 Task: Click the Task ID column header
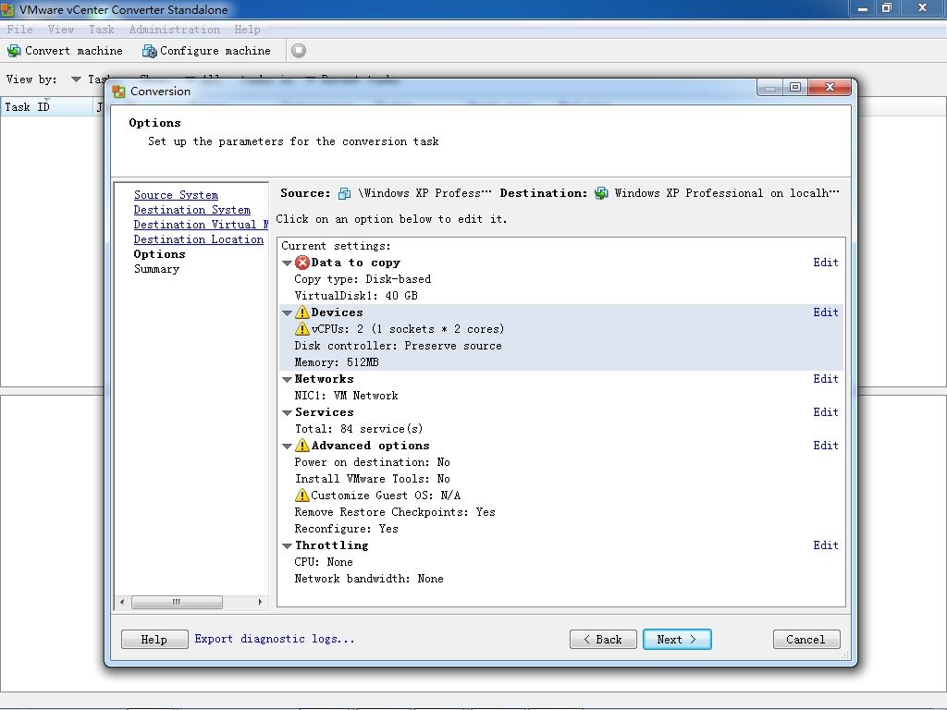point(47,107)
